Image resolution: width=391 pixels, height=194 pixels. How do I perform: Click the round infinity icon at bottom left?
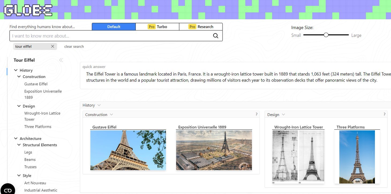tap(8, 190)
